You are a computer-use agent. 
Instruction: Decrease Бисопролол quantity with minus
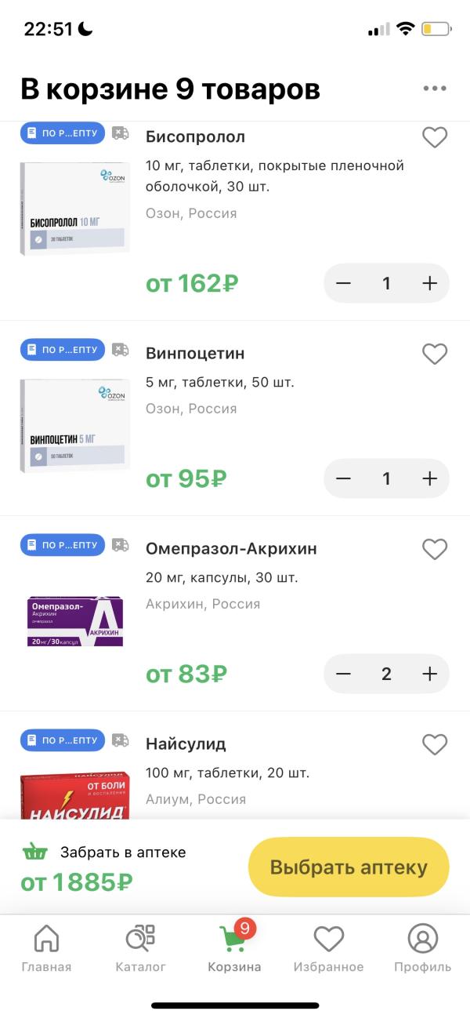[x=343, y=283]
